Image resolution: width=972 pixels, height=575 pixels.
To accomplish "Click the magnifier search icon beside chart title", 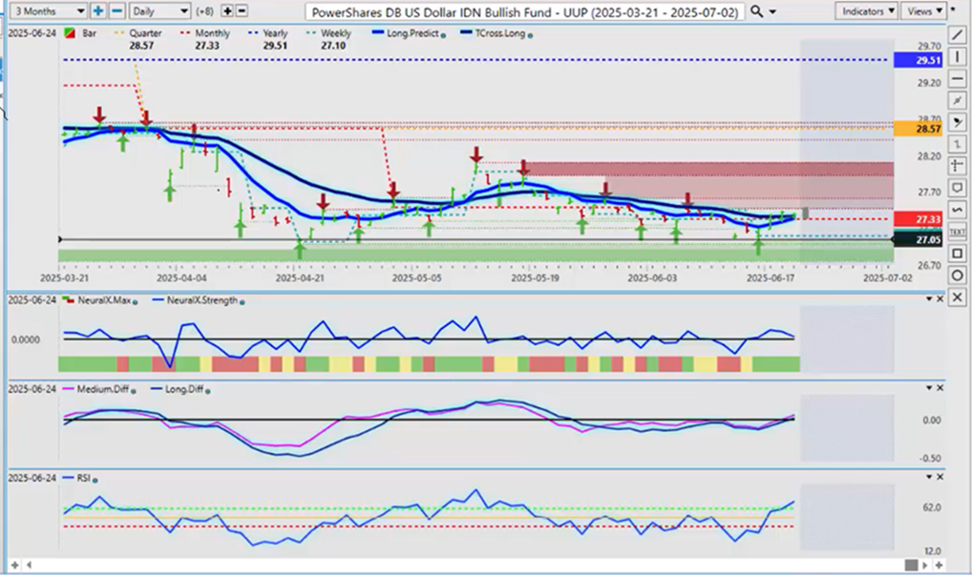I will (x=756, y=11).
